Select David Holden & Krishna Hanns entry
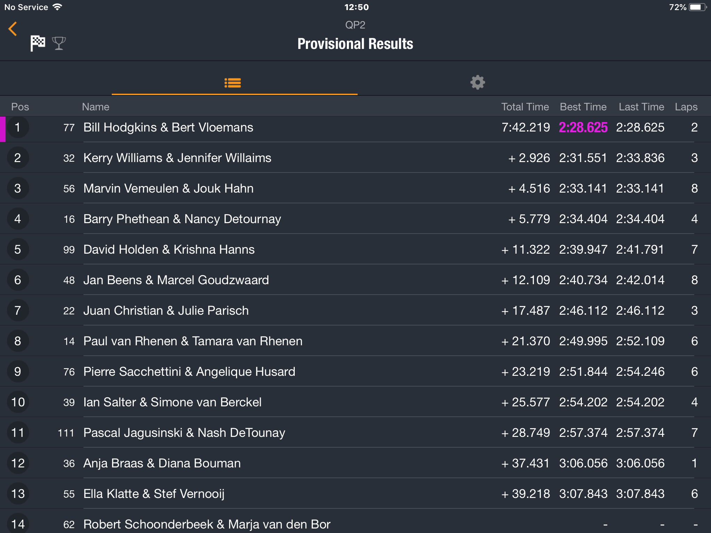The width and height of the screenshot is (711, 533). tap(355, 249)
